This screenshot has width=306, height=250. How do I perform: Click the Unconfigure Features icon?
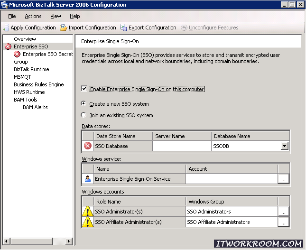click(184, 28)
